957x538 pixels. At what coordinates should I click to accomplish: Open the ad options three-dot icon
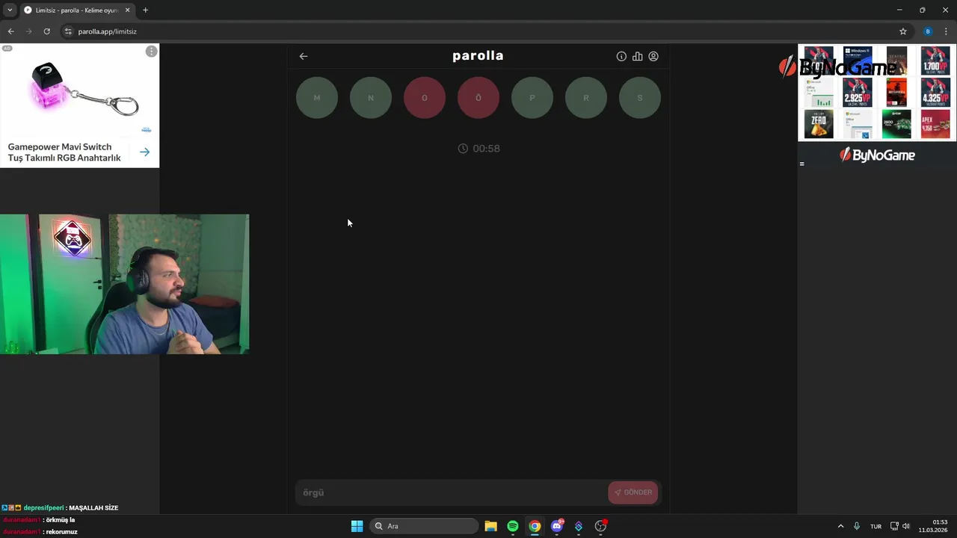click(x=151, y=52)
